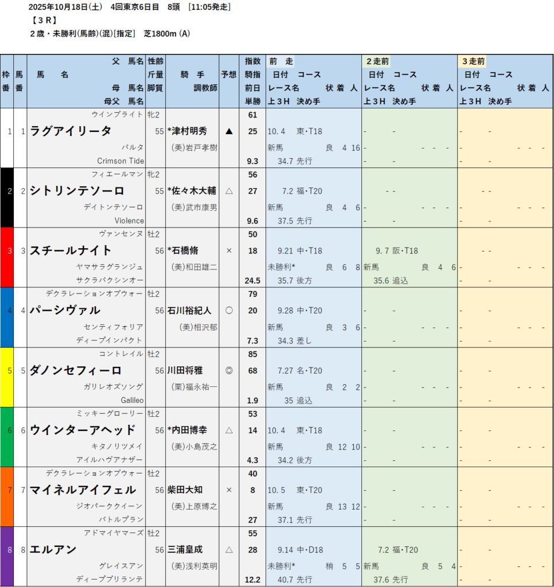Click win odds 1.9 for ダノンセフィーロ
The width and height of the screenshot is (554, 587).
(x=252, y=400)
